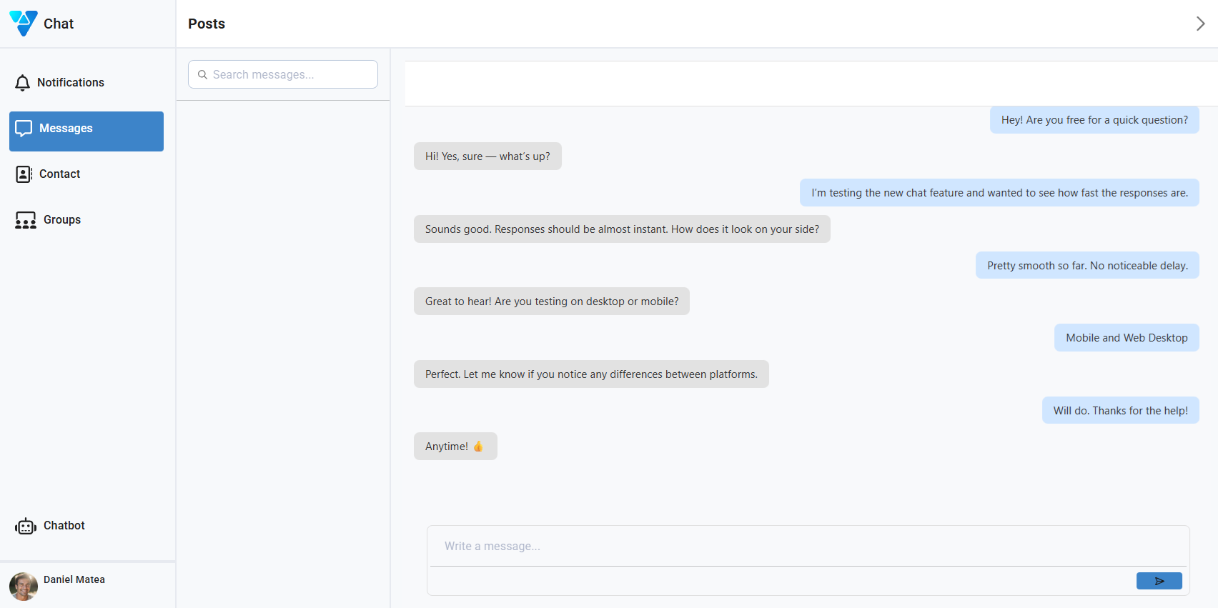Click the search magnifier icon
The image size is (1218, 608).
click(203, 74)
